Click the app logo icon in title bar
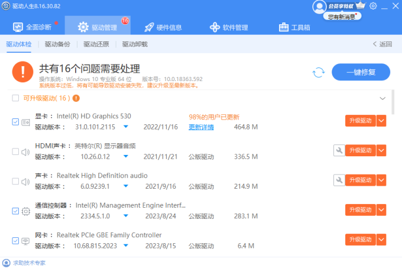Viewport: 402px width, 268px height. pos(6,6)
